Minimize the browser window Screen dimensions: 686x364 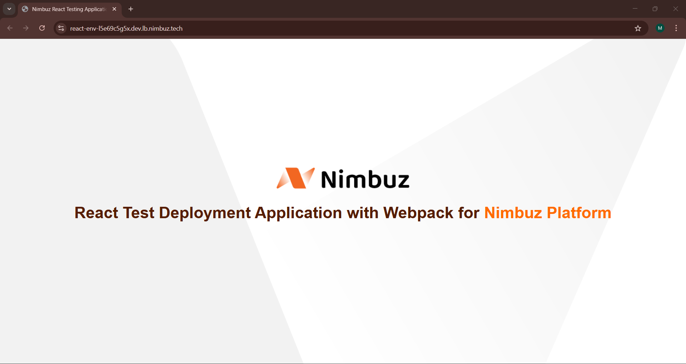coord(635,9)
